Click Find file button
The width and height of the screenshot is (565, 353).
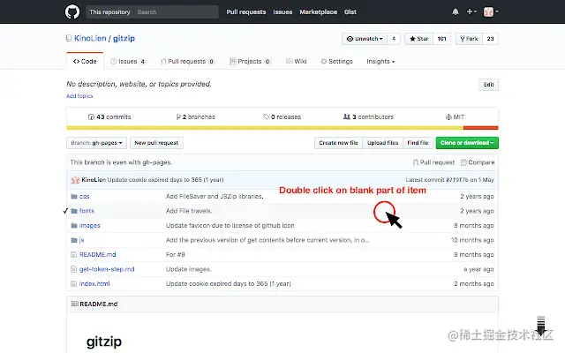pos(418,143)
